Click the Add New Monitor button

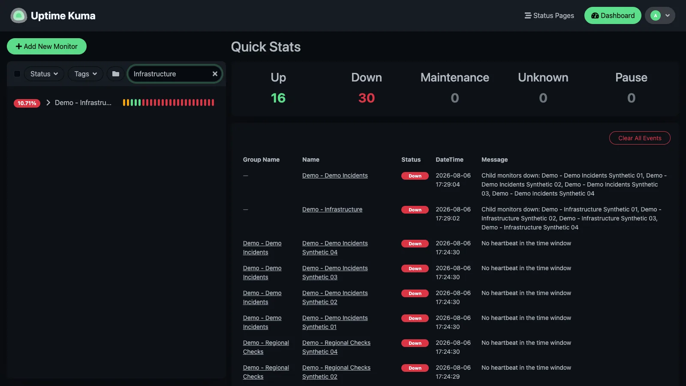47,46
